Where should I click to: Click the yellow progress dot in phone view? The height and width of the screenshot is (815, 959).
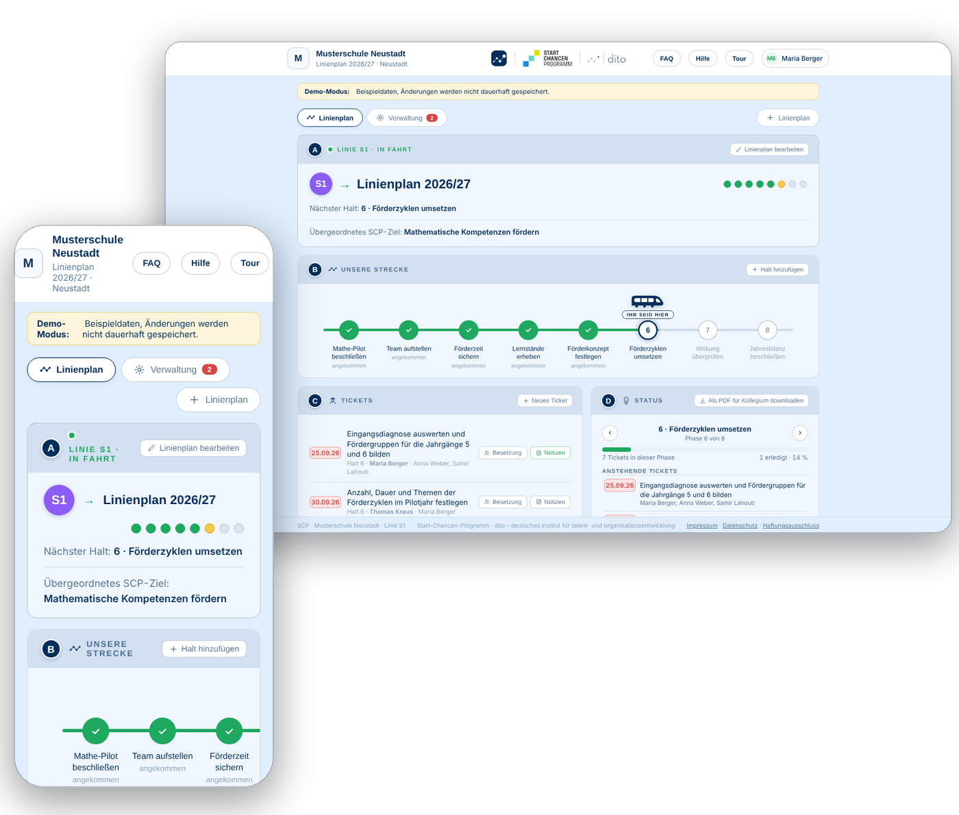[210, 528]
